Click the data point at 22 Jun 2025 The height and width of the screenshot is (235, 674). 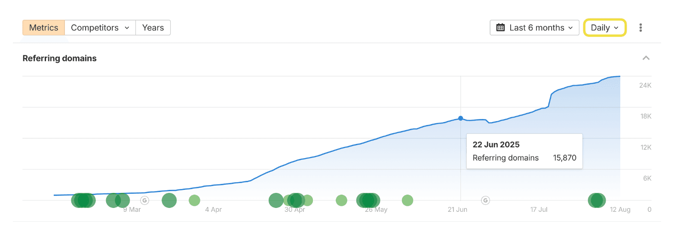460,118
